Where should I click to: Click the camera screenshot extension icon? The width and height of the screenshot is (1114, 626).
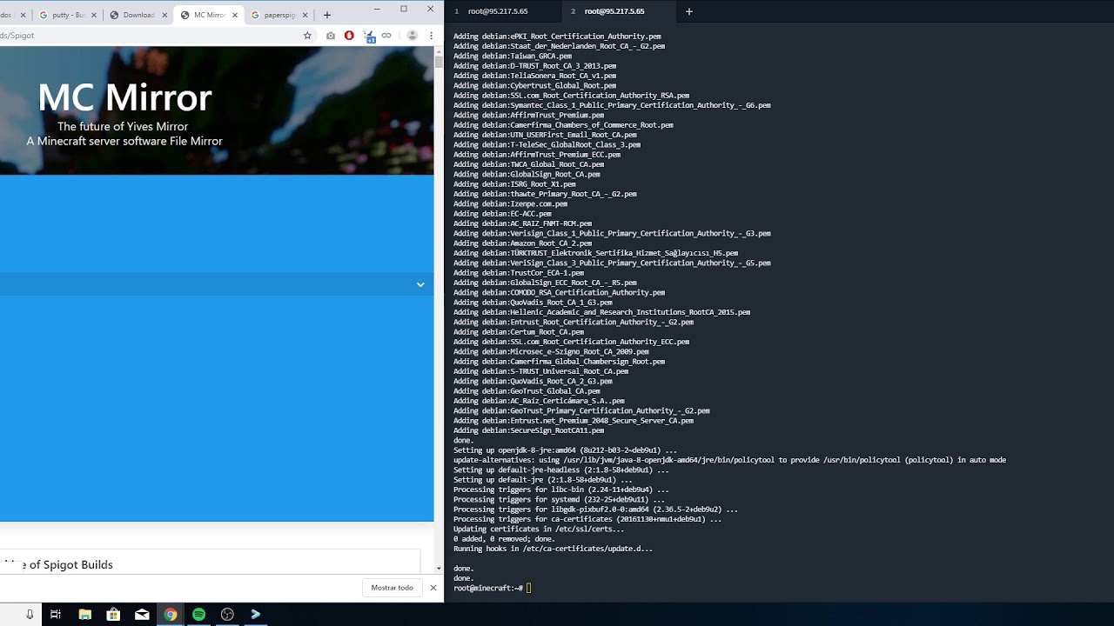pos(331,36)
